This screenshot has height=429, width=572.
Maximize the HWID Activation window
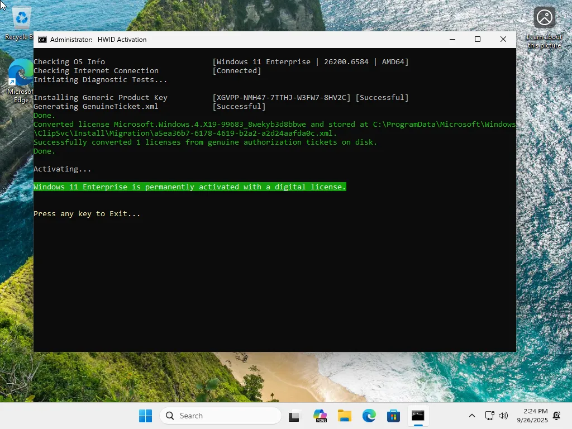478,40
